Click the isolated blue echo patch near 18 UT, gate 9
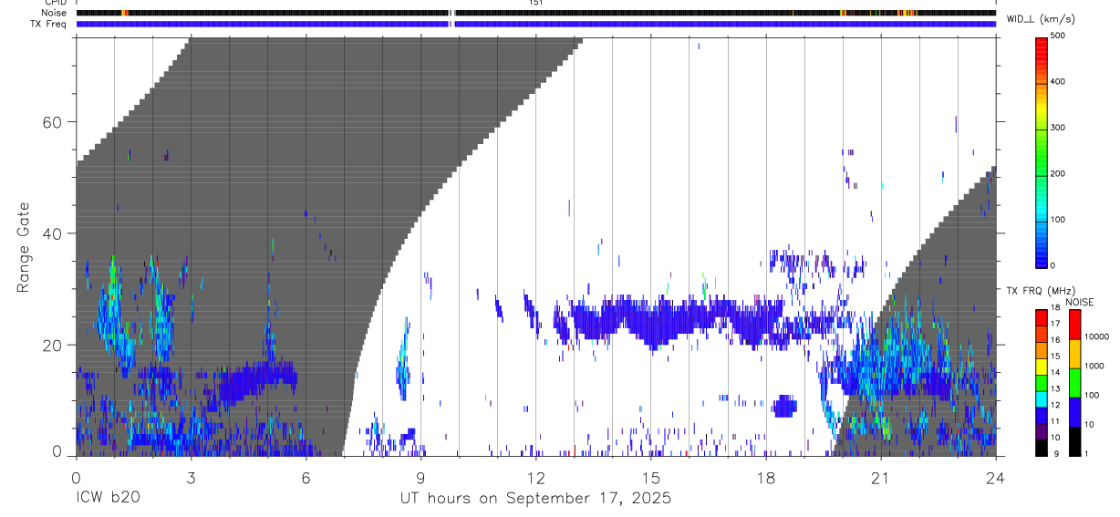The height and width of the screenshot is (517, 1120). pos(783,406)
